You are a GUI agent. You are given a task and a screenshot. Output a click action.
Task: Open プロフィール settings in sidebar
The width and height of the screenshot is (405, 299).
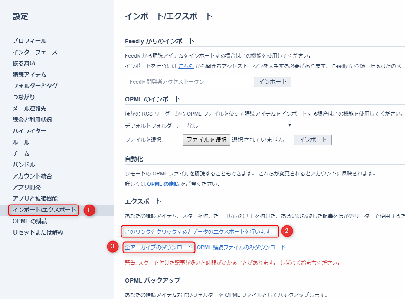[x=29, y=41]
